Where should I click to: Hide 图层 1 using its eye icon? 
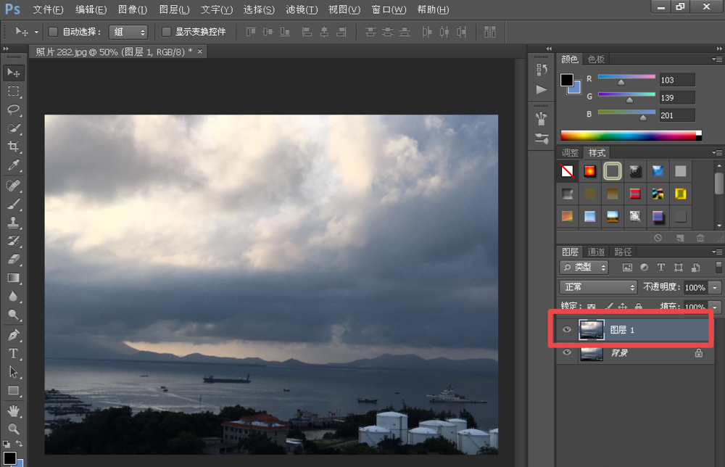tap(567, 330)
